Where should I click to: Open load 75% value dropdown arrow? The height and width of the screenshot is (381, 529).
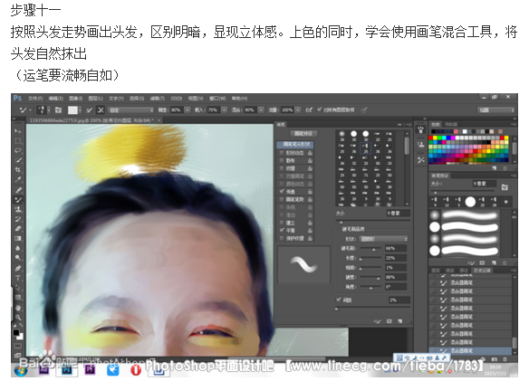tap(224, 110)
